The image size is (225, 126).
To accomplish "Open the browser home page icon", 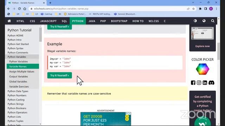I will click(x=25, y=9).
